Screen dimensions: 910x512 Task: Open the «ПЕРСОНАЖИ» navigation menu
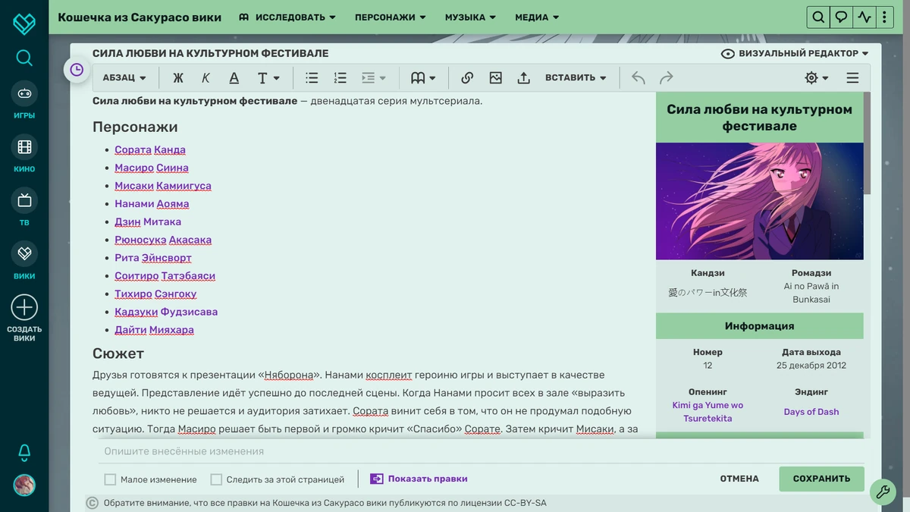point(390,17)
